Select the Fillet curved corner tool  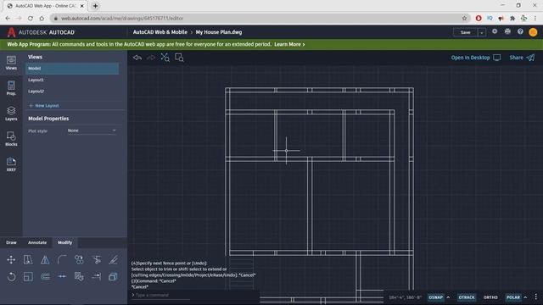[62, 260]
